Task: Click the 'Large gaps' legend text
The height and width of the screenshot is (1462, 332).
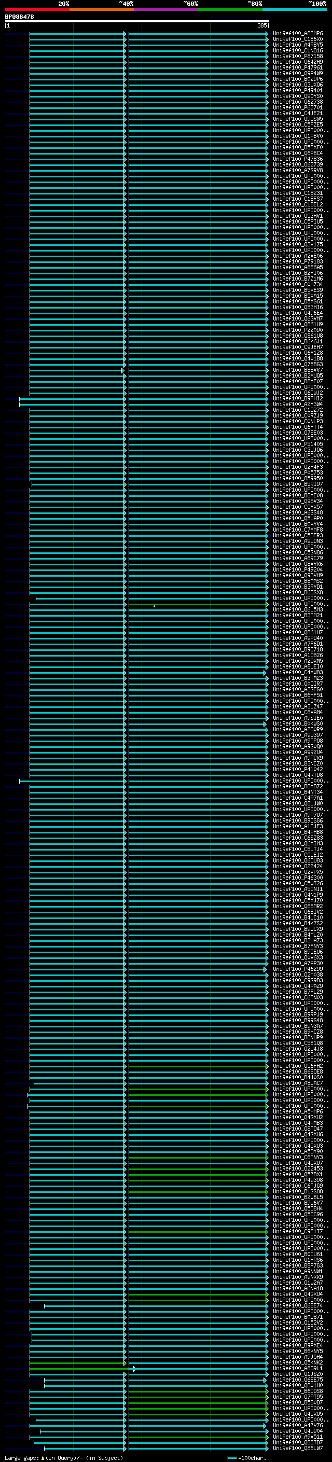Action: click(x=22, y=1457)
